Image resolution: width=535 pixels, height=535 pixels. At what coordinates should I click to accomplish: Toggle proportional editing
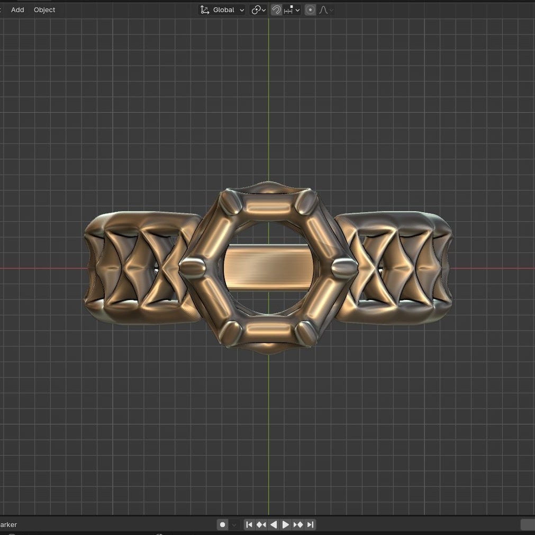[310, 10]
